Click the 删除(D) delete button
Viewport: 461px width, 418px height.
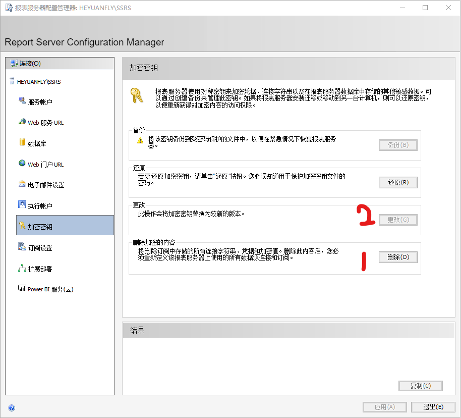(x=398, y=257)
